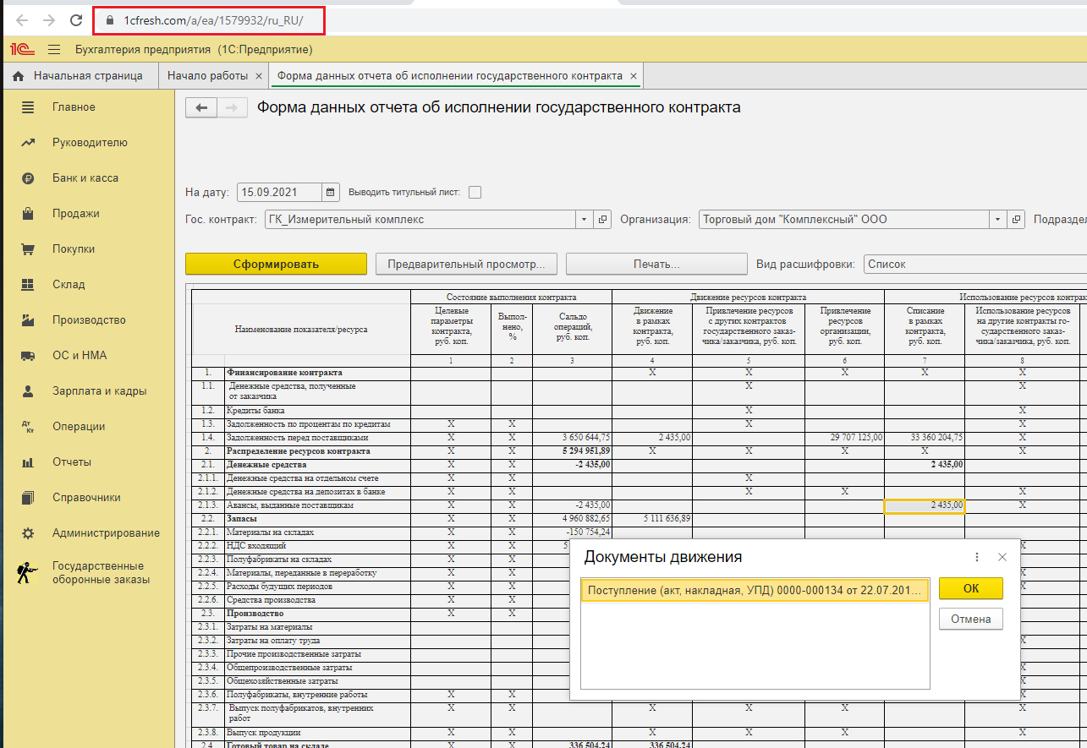Confirm with OK in Документы движения
1087x748 pixels.
[971, 588]
